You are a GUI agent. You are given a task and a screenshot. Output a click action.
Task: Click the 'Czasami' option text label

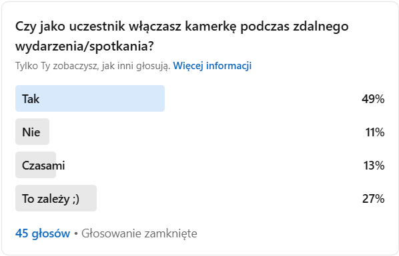(x=43, y=166)
